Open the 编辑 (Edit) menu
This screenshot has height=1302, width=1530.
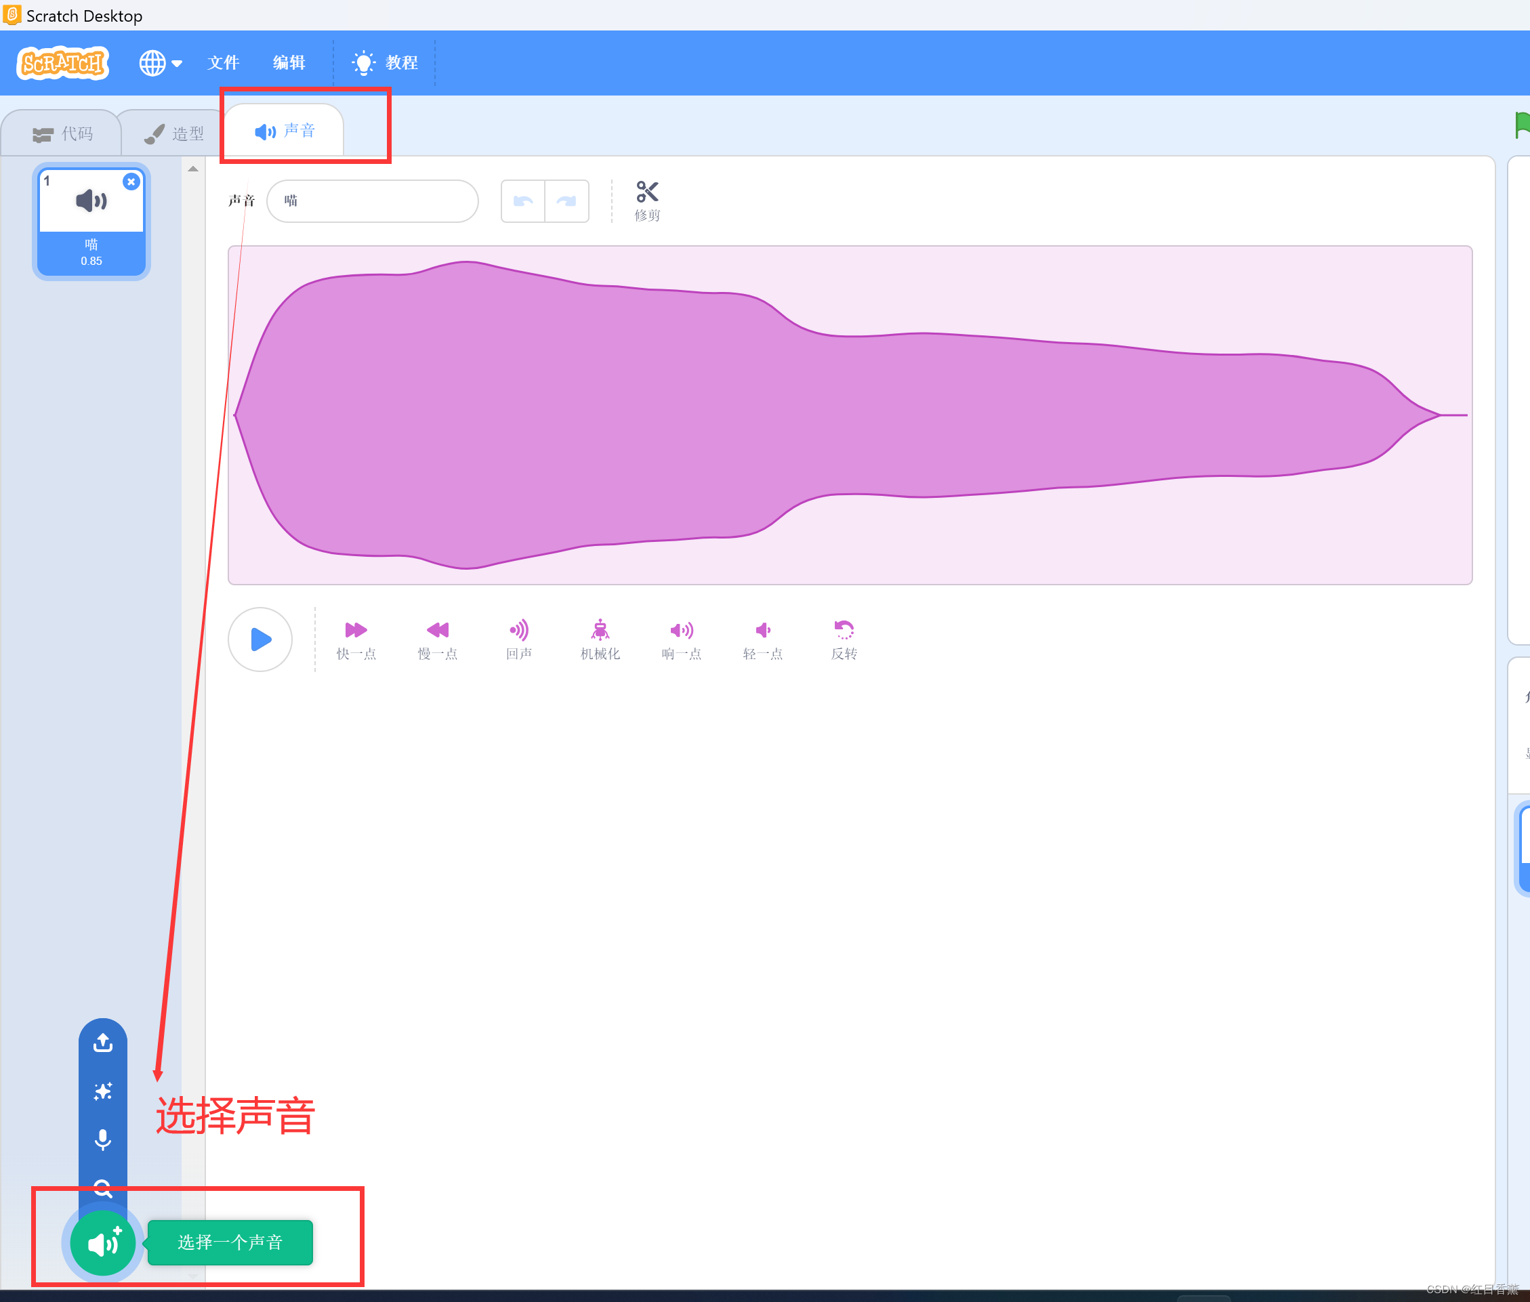(x=289, y=63)
